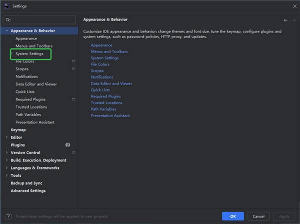Open Presentation Assistant in the sidebar tree
Viewport: 300px width, 224px height.
[35, 122]
